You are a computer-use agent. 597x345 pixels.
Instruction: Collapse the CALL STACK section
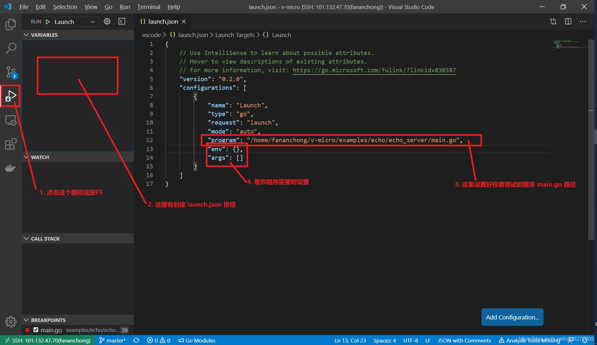tap(78, 239)
